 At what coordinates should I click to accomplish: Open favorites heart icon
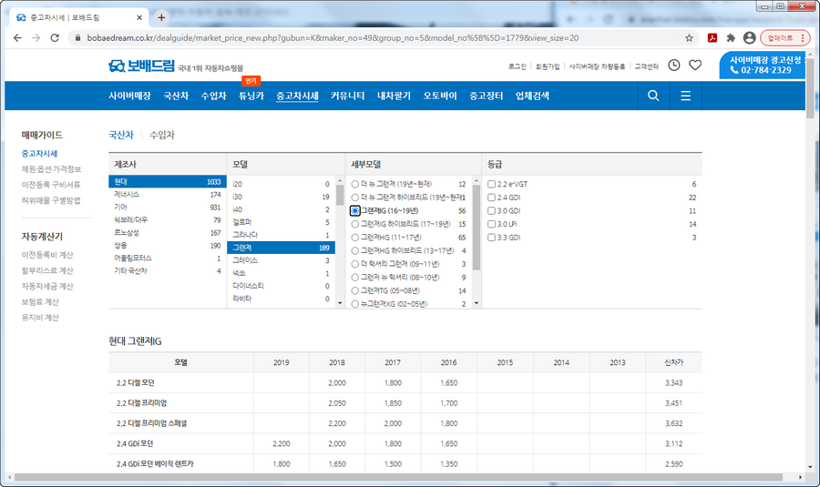(695, 65)
